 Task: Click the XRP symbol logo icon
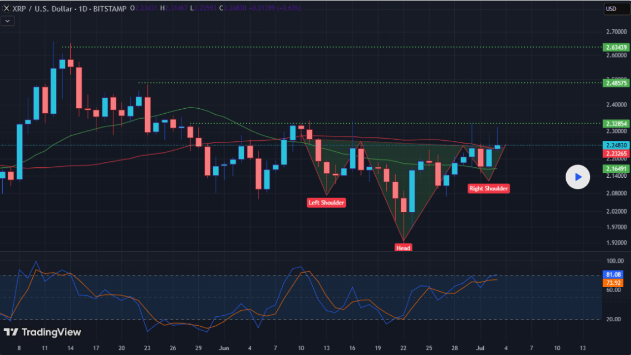pyautogui.click(x=6, y=8)
